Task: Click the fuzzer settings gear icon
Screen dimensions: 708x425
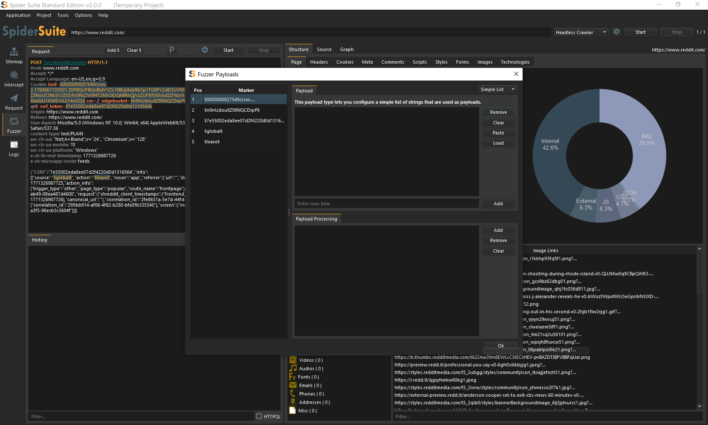Action: pyautogui.click(x=205, y=50)
